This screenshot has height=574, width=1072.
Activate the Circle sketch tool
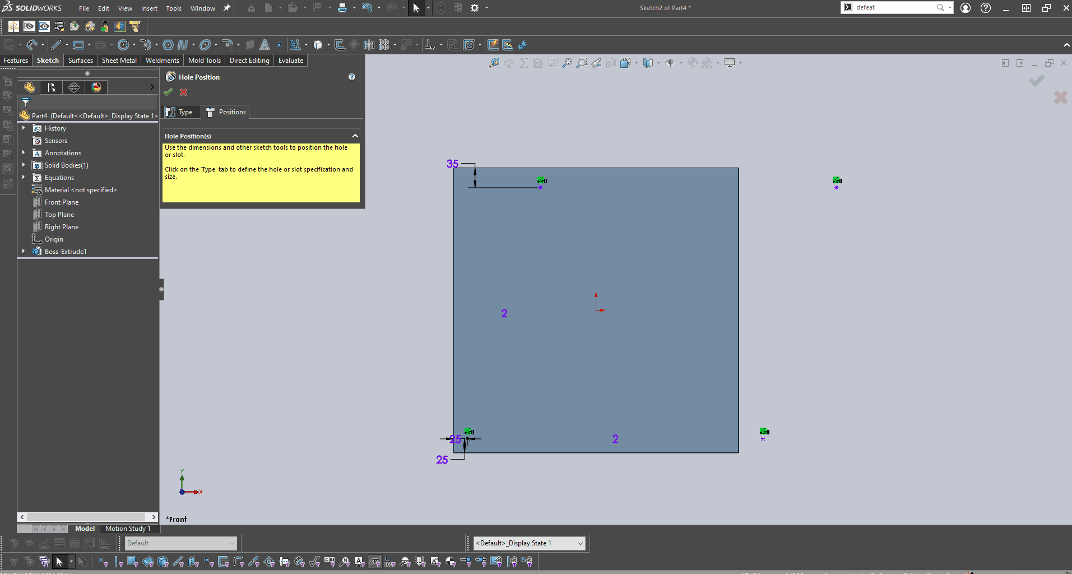123,45
